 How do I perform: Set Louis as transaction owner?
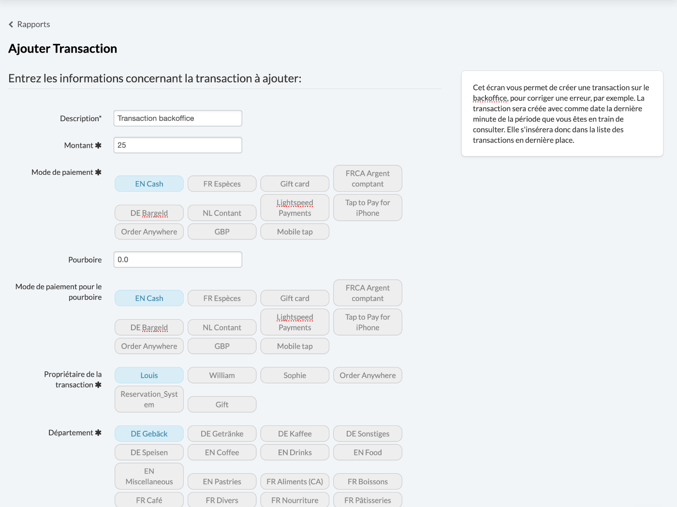[149, 376]
